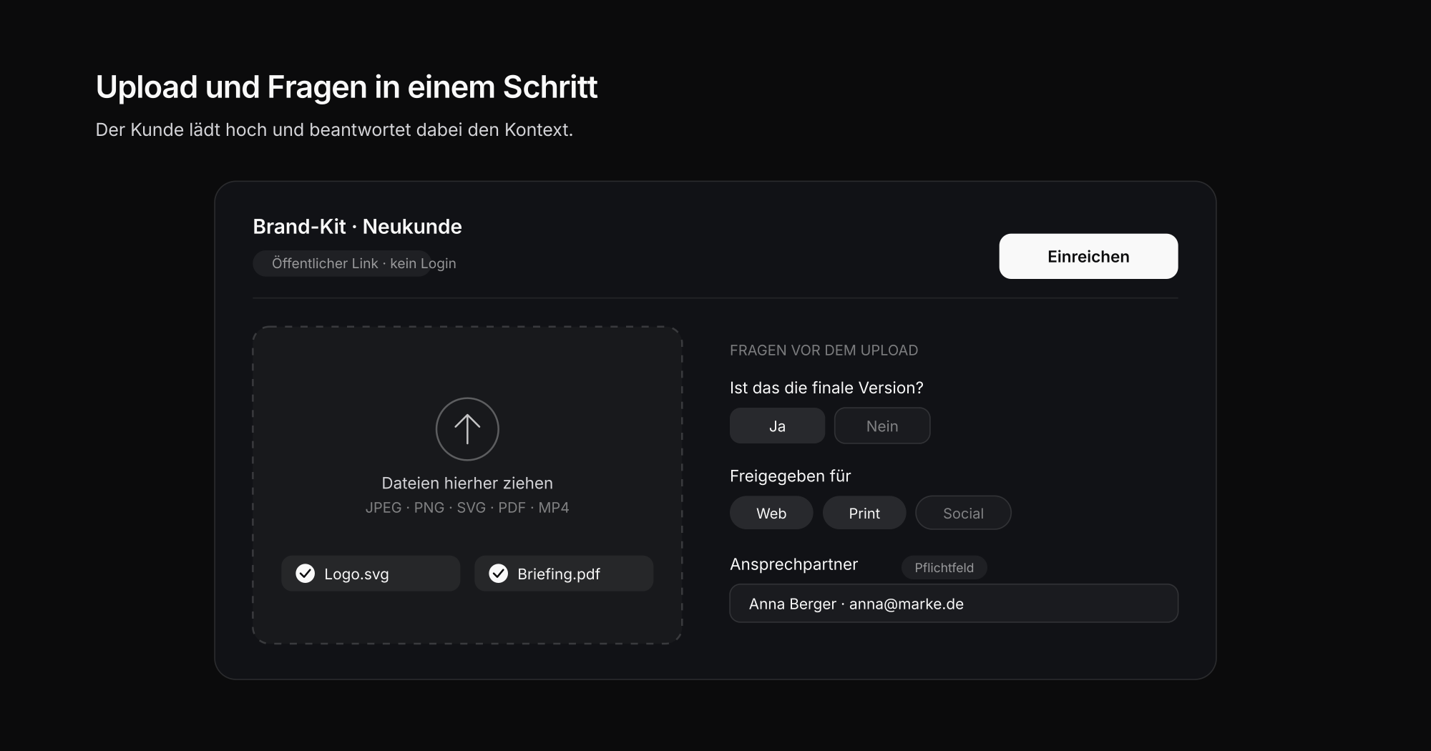Click the upload arrow circle icon
1431x751 pixels.
coord(467,429)
